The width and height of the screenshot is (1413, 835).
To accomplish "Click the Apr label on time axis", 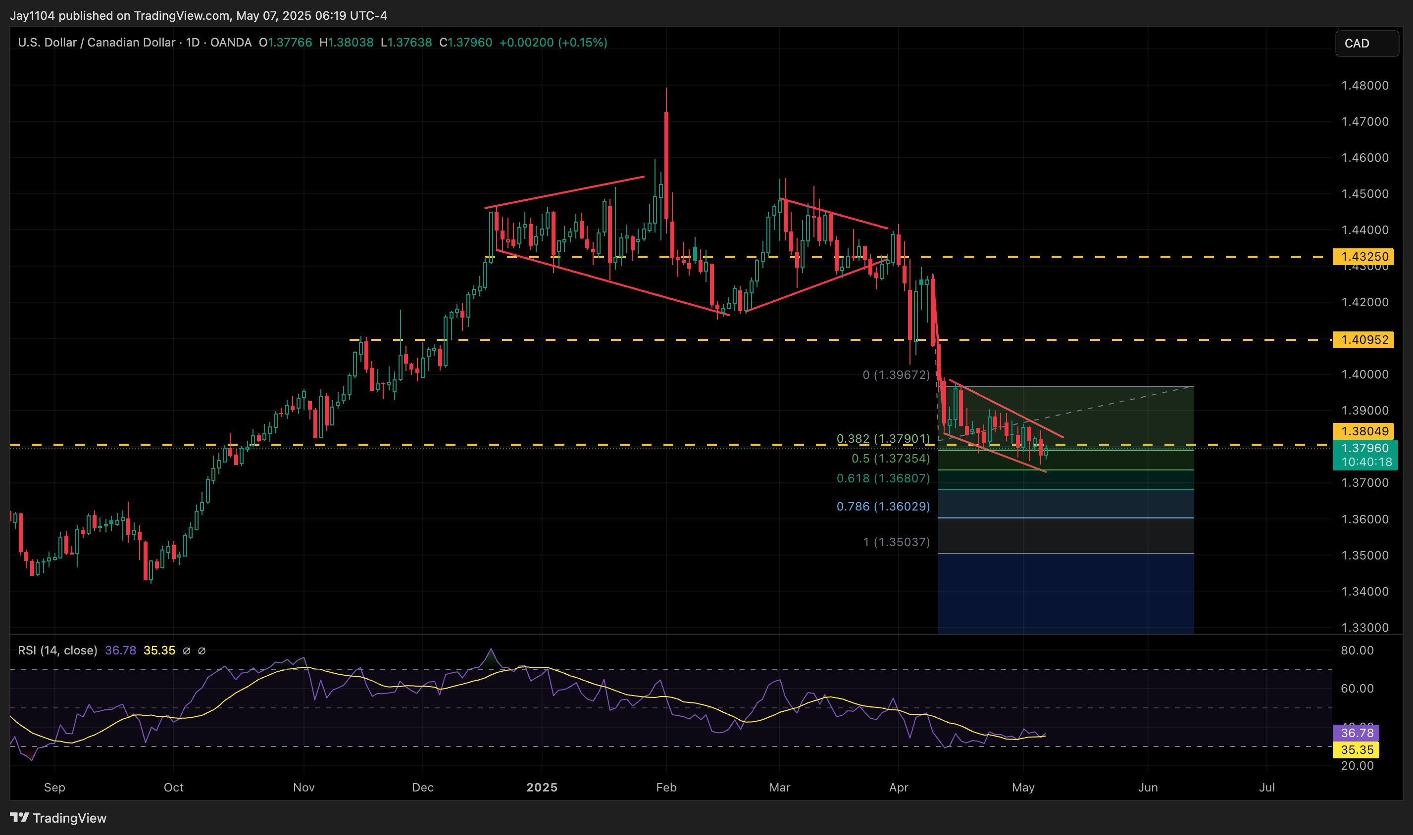I will (x=898, y=787).
